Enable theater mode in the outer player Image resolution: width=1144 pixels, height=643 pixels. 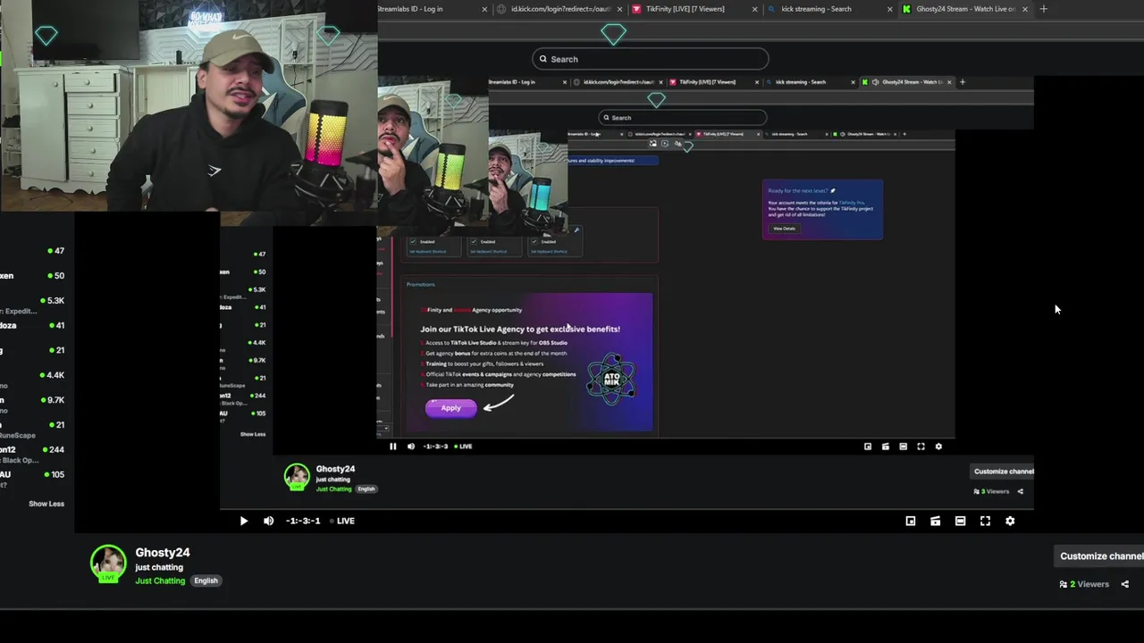960,521
